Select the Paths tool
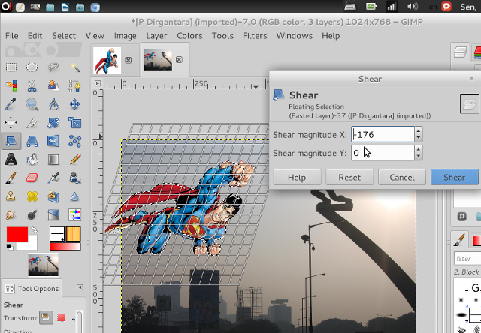 [x=75, y=85]
